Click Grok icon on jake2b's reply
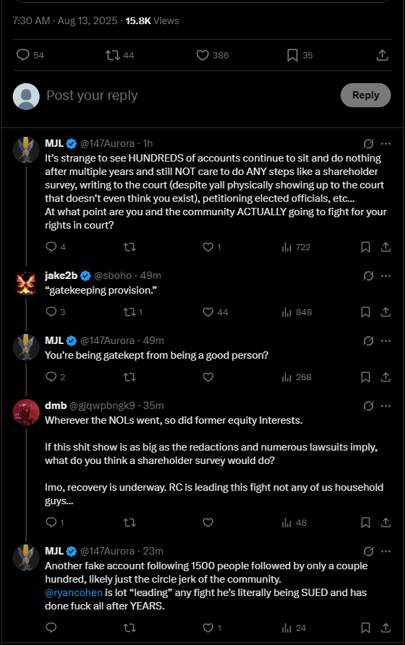The height and width of the screenshot is (645, 405). click(368, 276)
